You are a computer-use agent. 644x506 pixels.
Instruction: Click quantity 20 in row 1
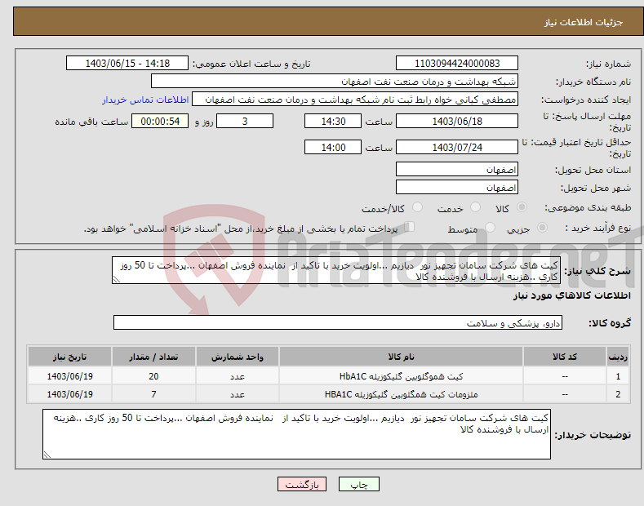tap(153, 376)
